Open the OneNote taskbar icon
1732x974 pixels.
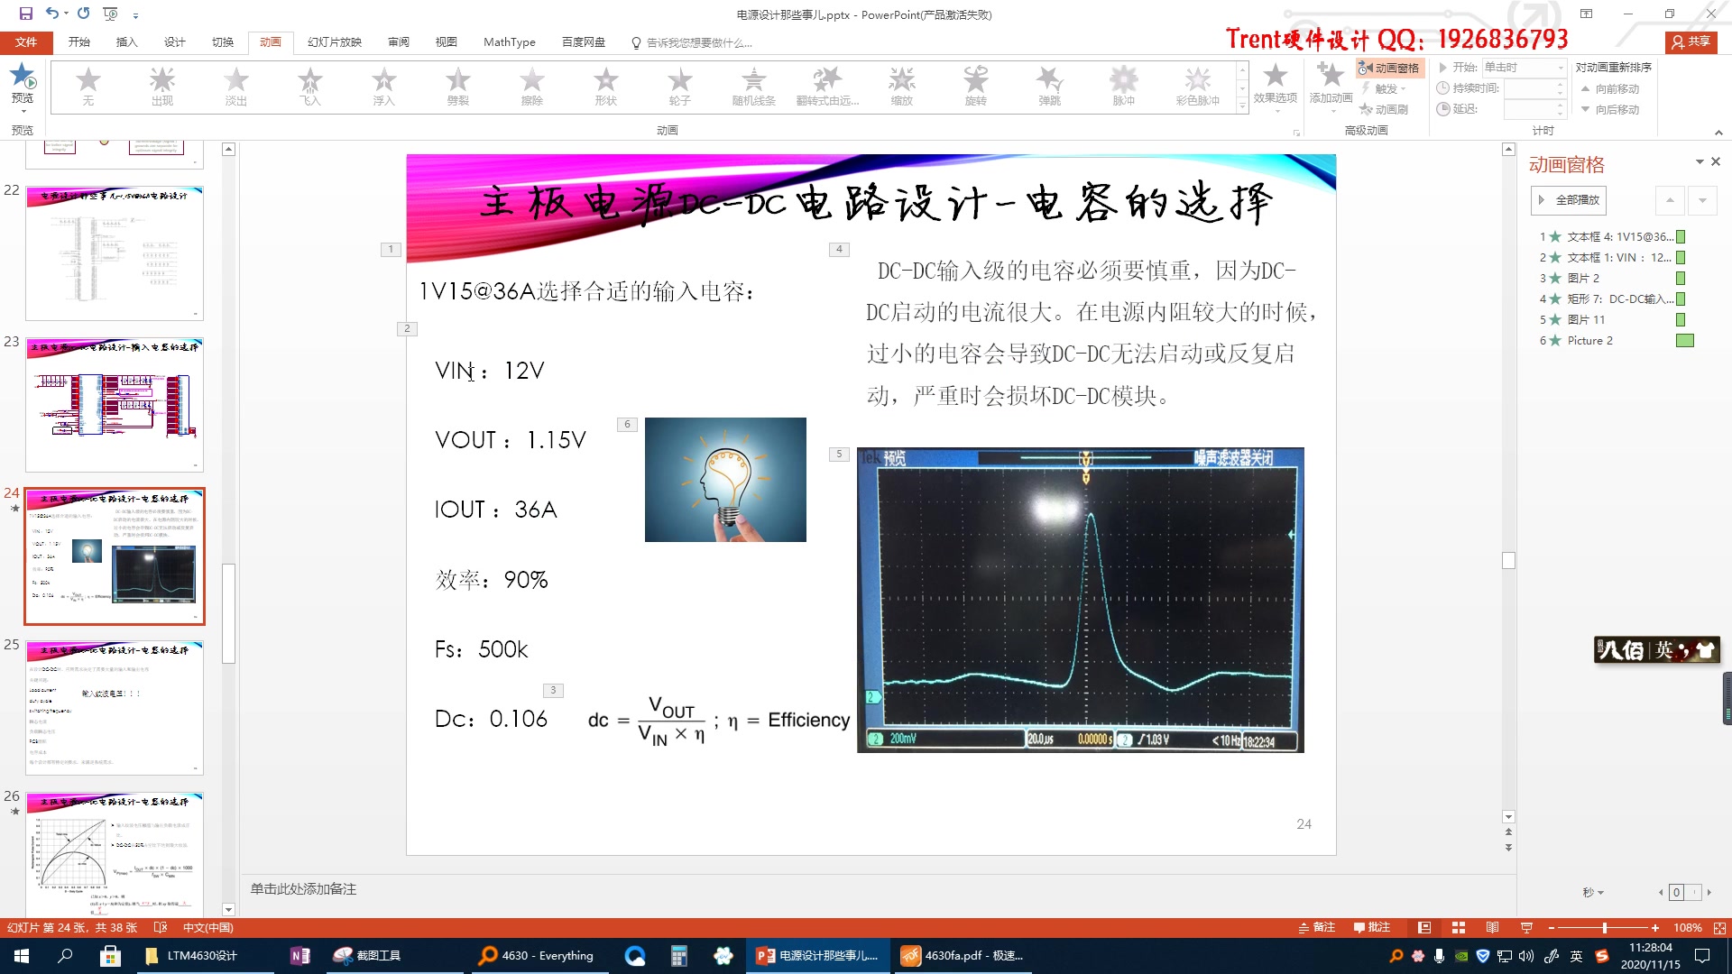tap(300, 956)
